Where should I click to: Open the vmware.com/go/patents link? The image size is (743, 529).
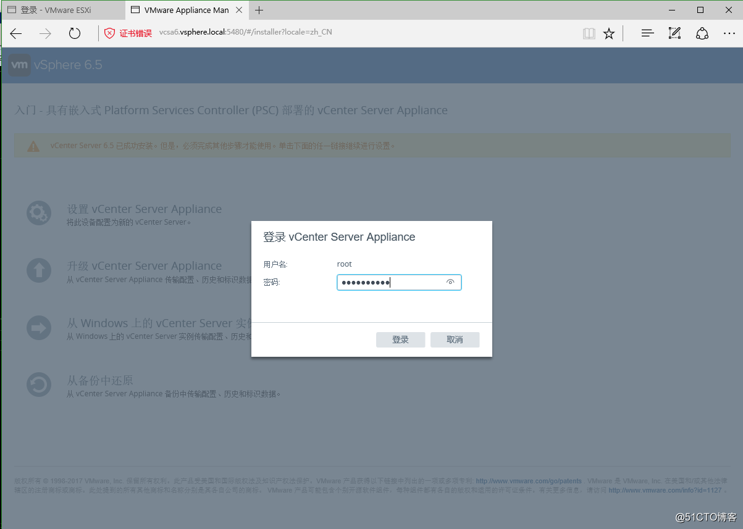coord(529,481)
